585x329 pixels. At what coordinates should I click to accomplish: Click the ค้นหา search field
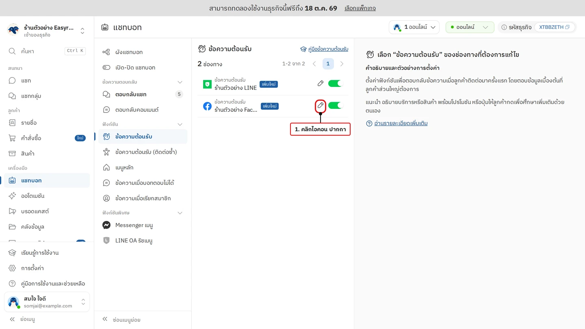47,51
